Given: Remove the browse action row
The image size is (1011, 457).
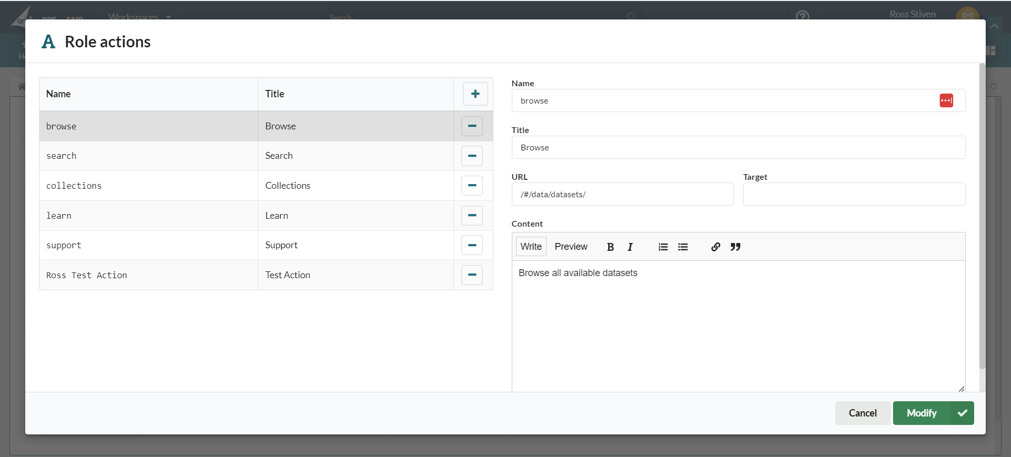Looking at the screenshot, I should [472, 126].
